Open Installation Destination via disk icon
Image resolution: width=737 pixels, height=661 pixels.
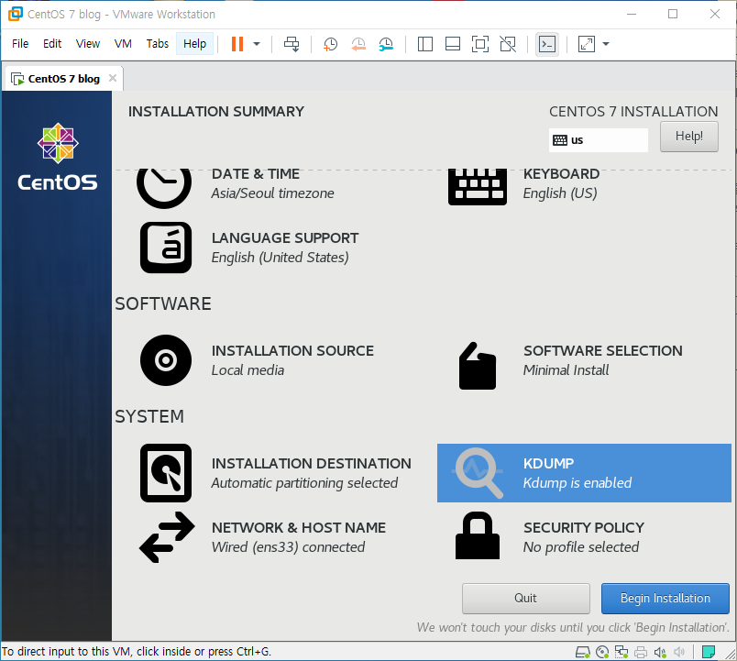166,473
